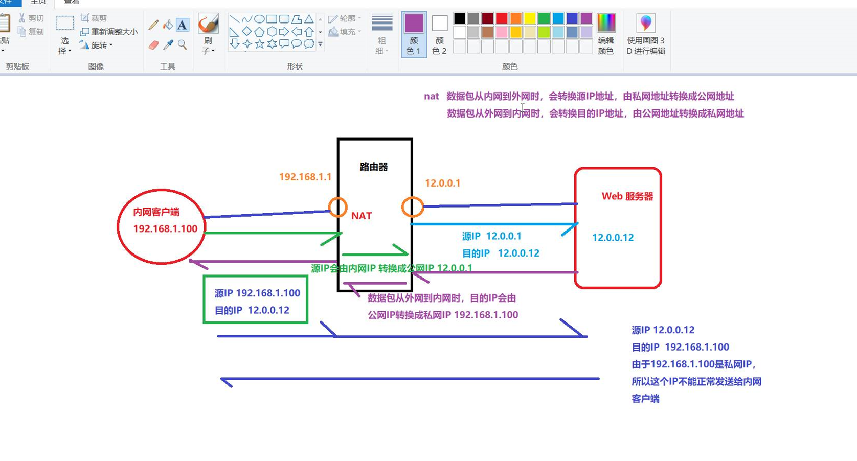This screenshot has width=857, height=461.
Task: Click 重新调整大小 (Resize)
Action: pyautogui.click(x=108, y=32)
